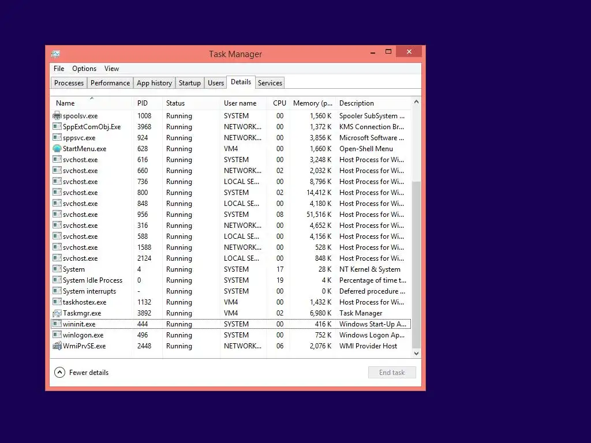Click the icon of svchost.exe PID 660
591x443 pixels.
57,170
